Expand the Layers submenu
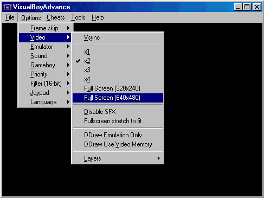This screenshot has height=198, width=264. pyautogui.click(x=118, y=158)
